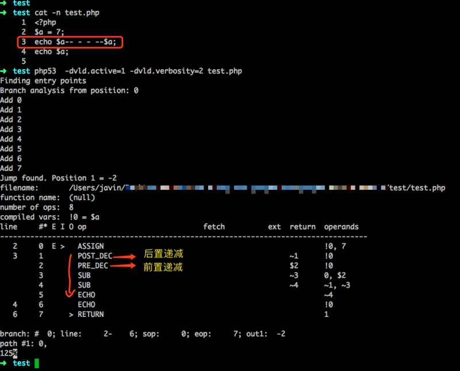Select the POST_DEC opcode
The height and width of the screenshot is (371, 460).
[x=95, y=256]
